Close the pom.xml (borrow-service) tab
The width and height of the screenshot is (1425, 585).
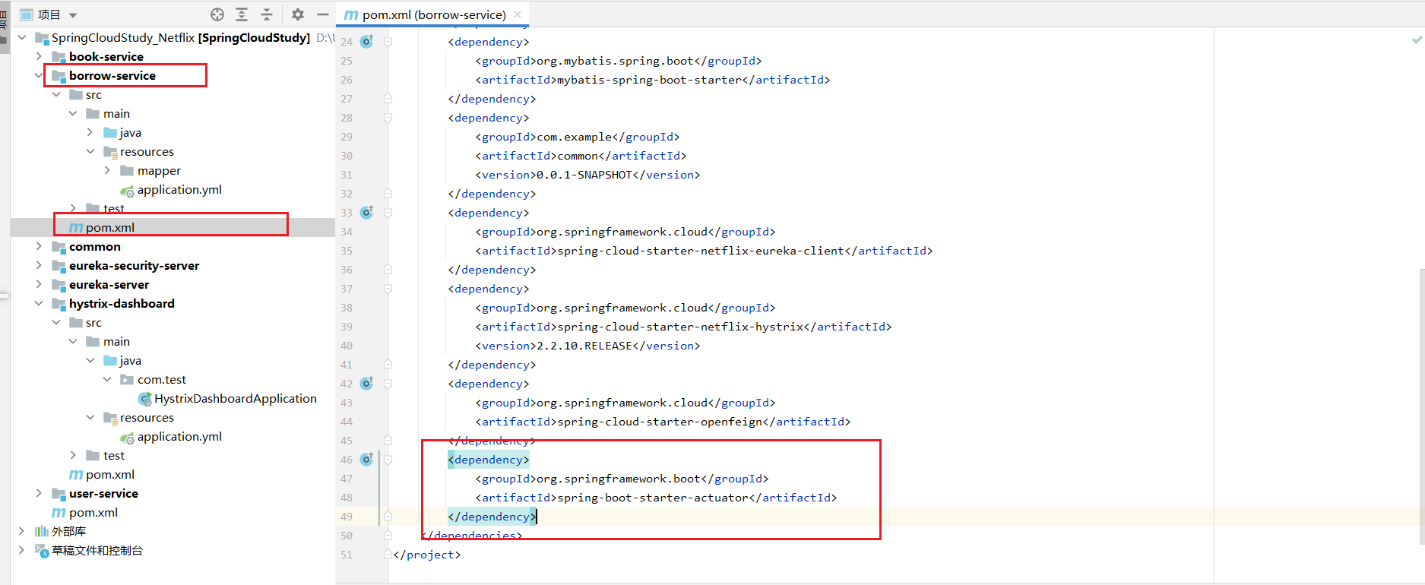[x=518, y=14]
